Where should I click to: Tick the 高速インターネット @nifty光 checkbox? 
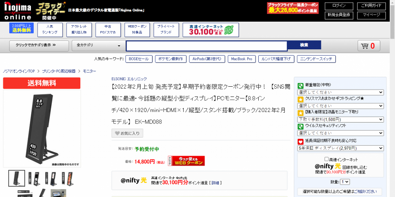(327, 159)
